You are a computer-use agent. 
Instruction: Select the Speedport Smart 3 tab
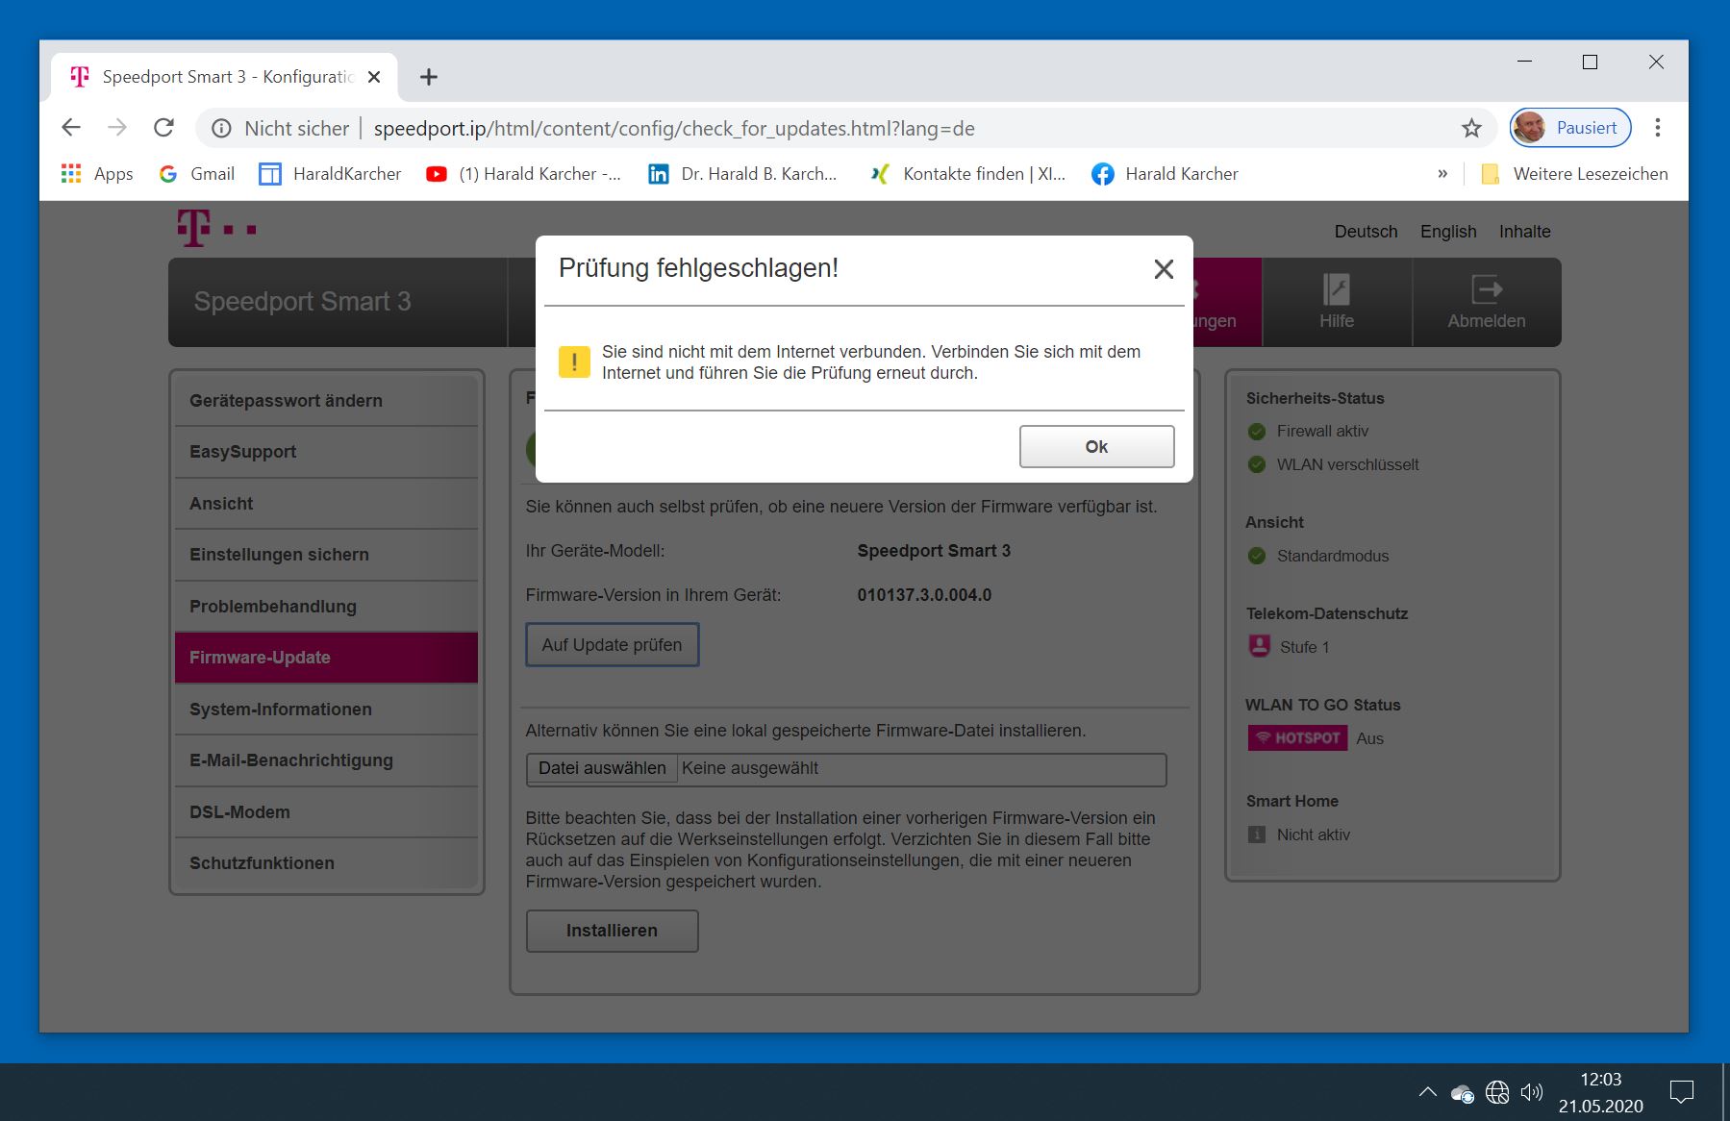(x=225, y=77)
